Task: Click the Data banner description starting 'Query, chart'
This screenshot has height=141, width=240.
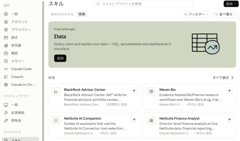Action: [113, 47]
